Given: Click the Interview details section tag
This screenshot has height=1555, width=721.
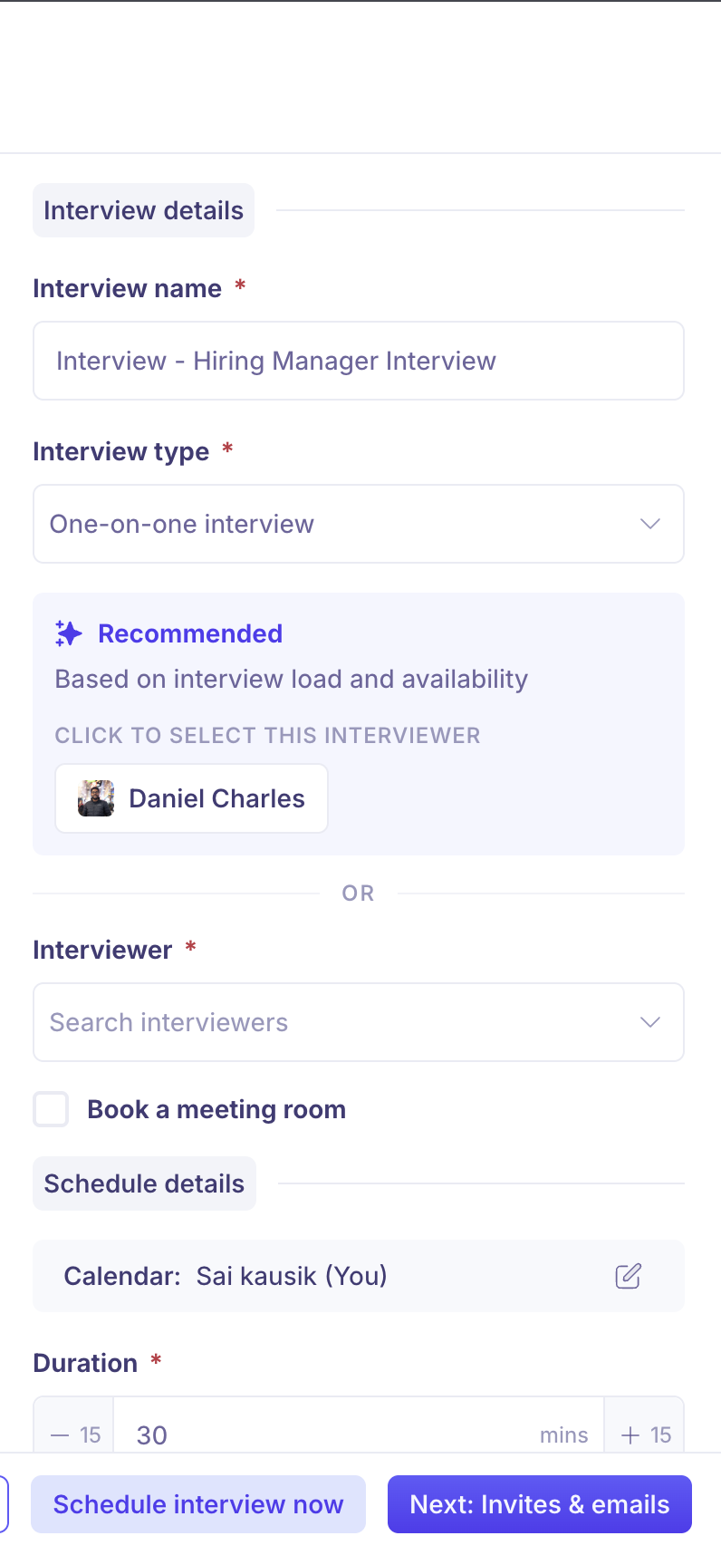Looking at the screenshot, I should pyautogui.click(x=144, y=210).
